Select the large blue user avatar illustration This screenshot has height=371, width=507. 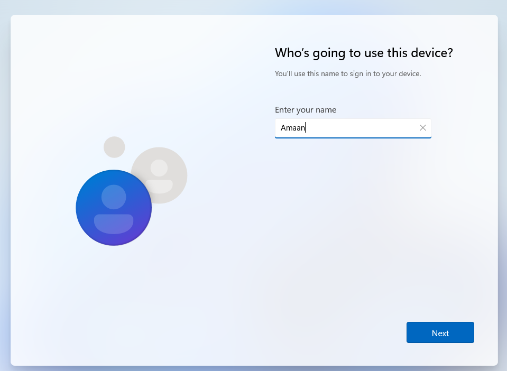[114, 207]
